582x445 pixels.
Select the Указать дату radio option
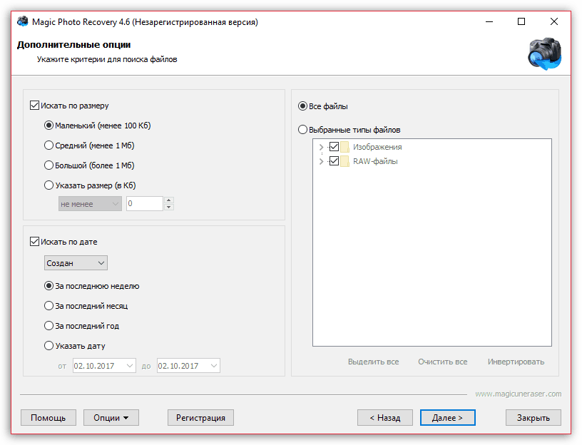[x=48, y=346]
